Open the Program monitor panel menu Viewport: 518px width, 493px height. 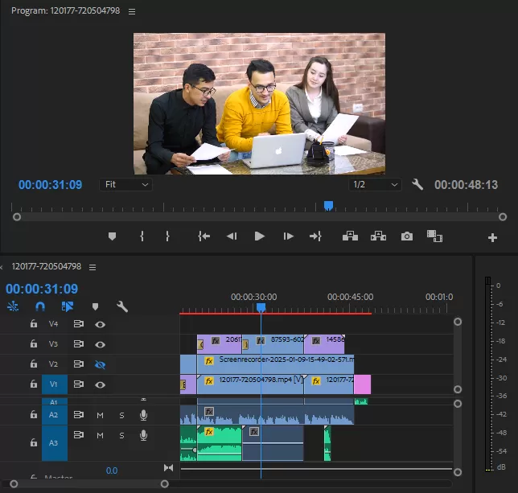pos(132,11)
